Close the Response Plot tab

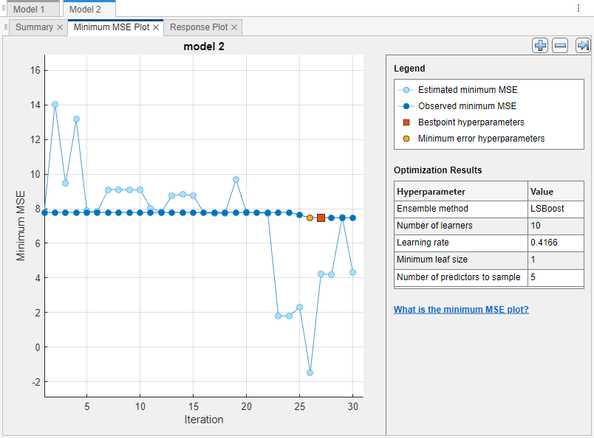(234, 27)
